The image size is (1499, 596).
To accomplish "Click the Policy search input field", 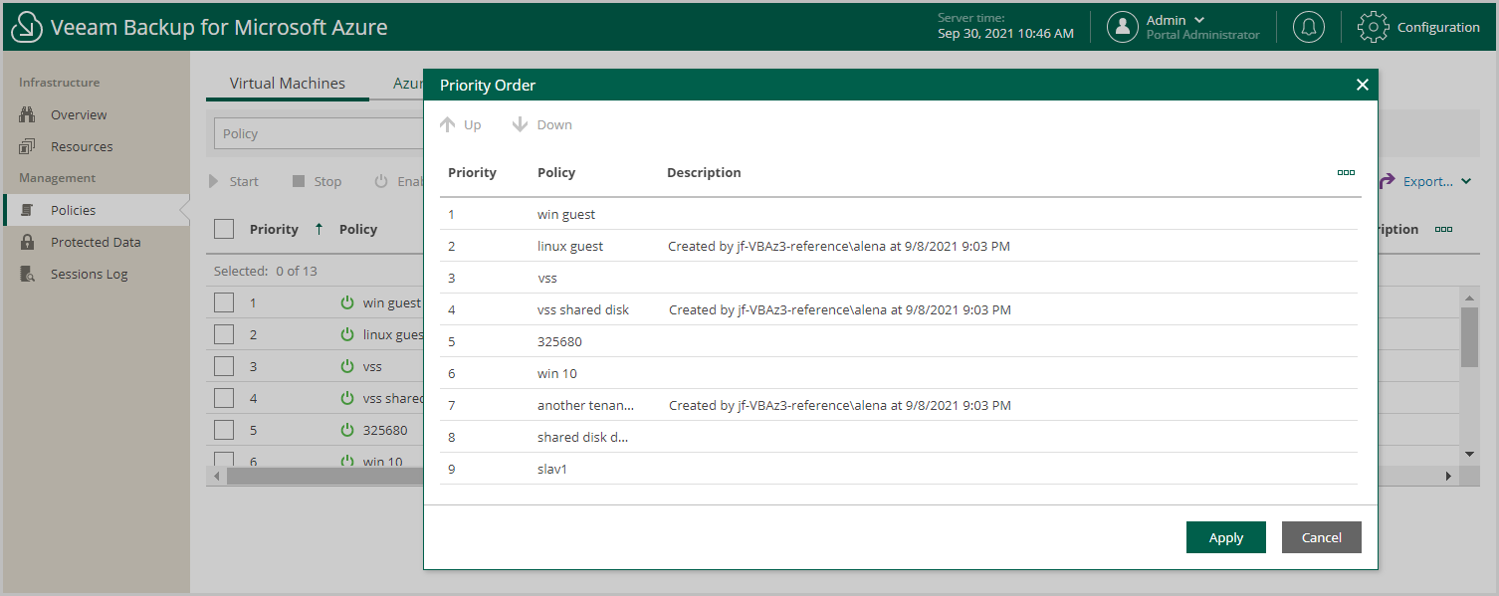I will (319, 133).
